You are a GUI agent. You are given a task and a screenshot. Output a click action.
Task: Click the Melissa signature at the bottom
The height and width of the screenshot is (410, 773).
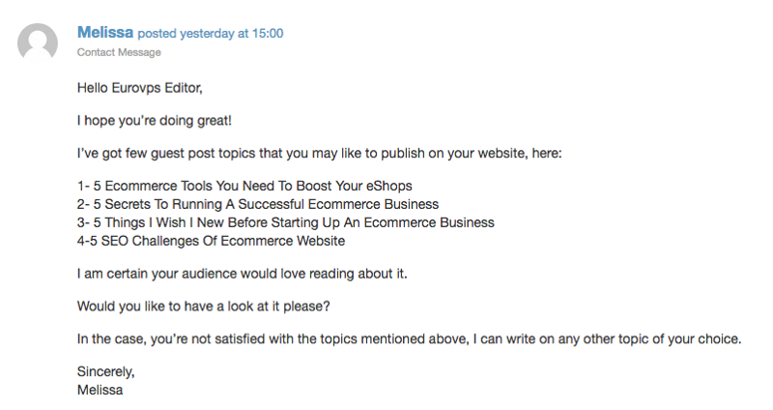(x=100, y=390)
